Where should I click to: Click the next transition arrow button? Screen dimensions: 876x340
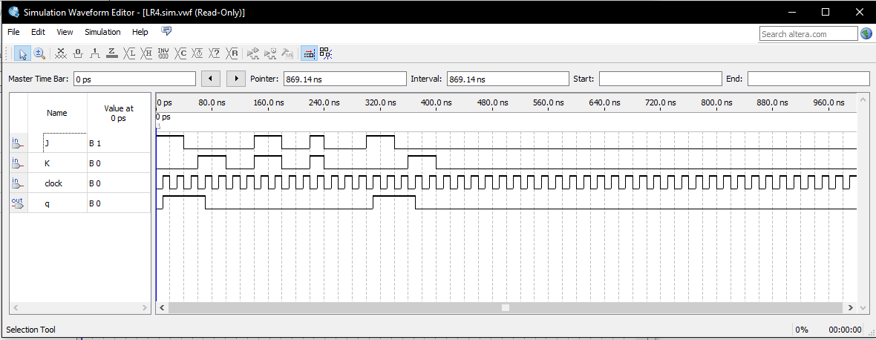(x=236, y=79)
